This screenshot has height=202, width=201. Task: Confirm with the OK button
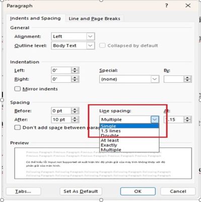138,191
